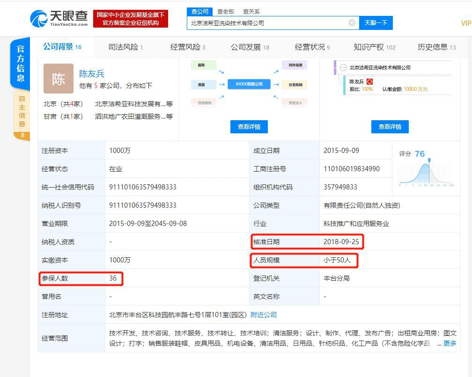Click the 人员规模 value 小于50人
472x377 pixels.
(337, 260)
